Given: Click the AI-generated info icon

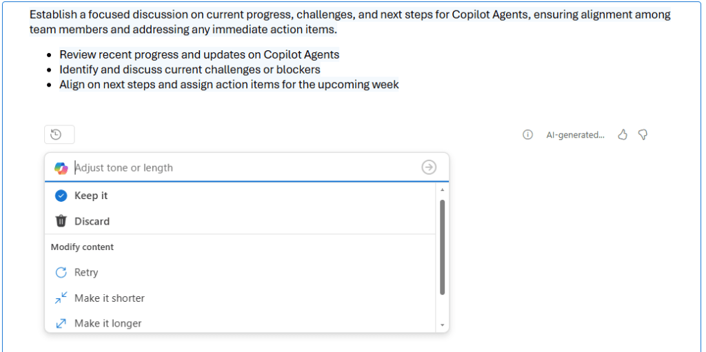Looking at the screenshot, I should pos(527,135).
